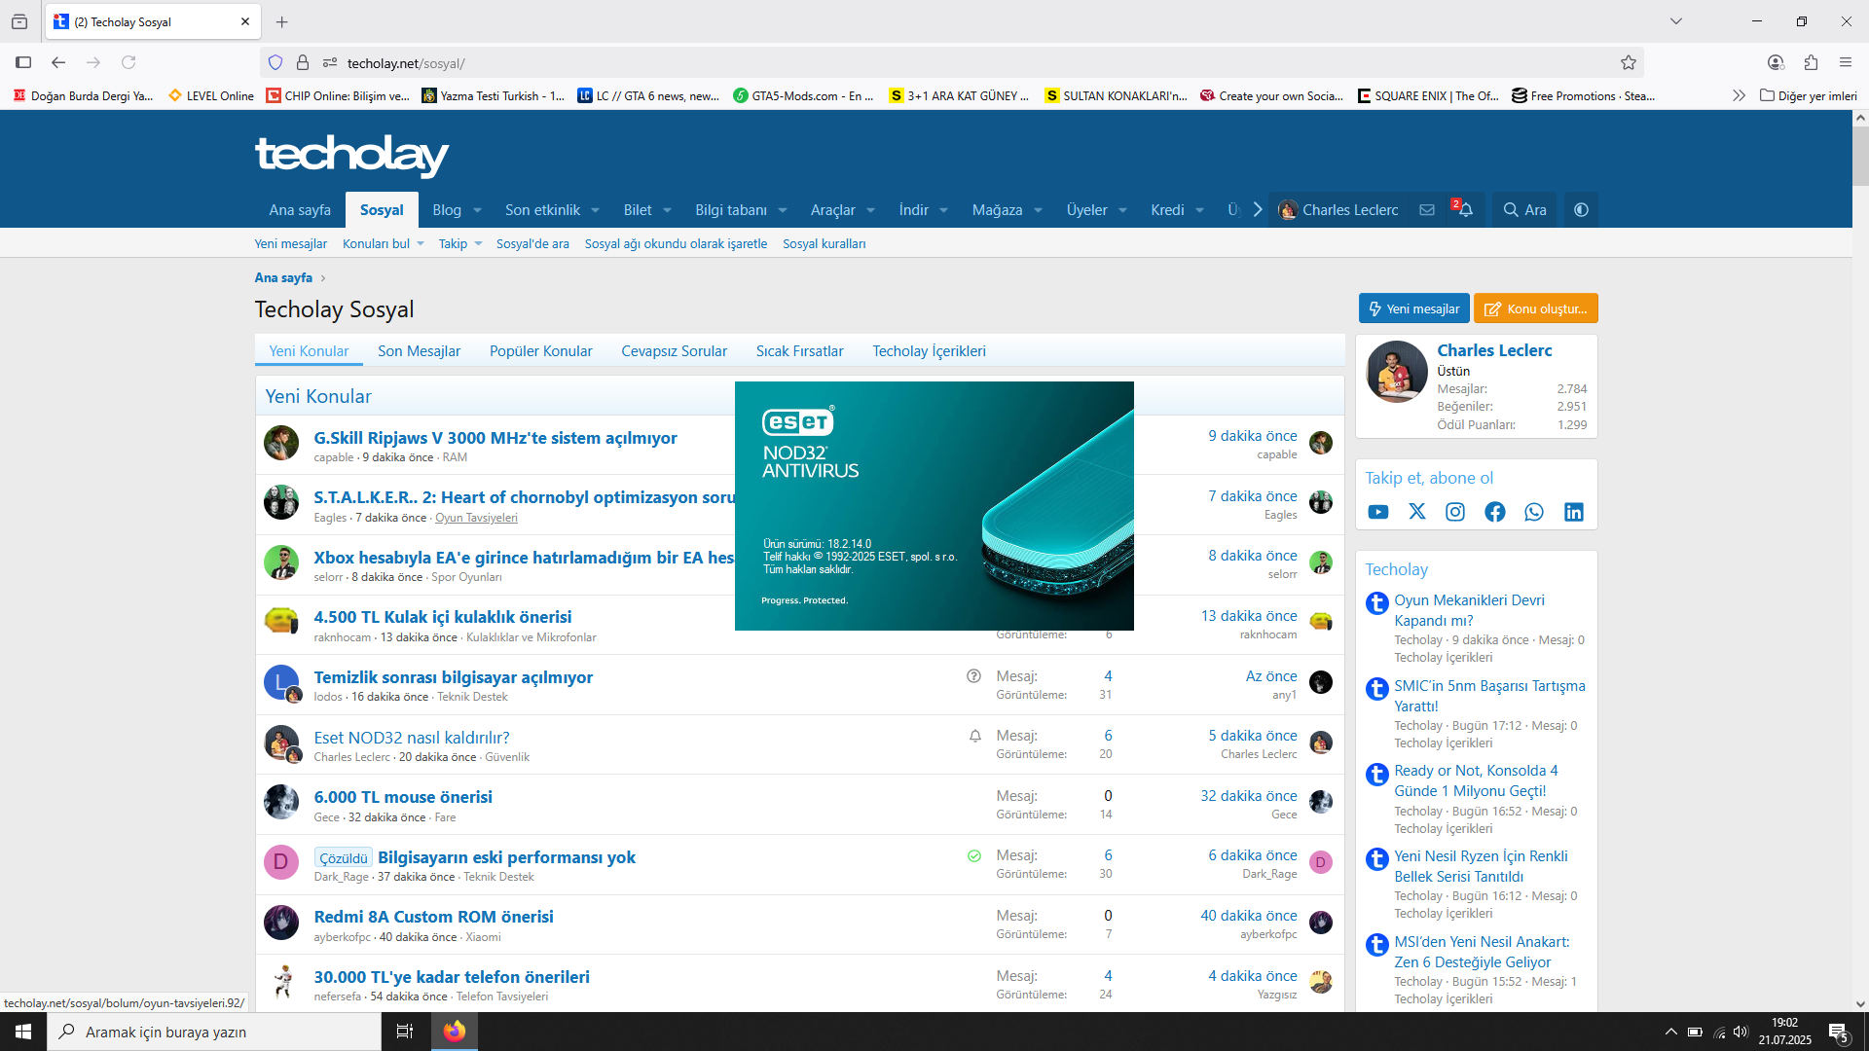Show more bookmarks with the double chevron
The width and height of the screenshot is (1869, 1051).
(x=1739, y=95)
